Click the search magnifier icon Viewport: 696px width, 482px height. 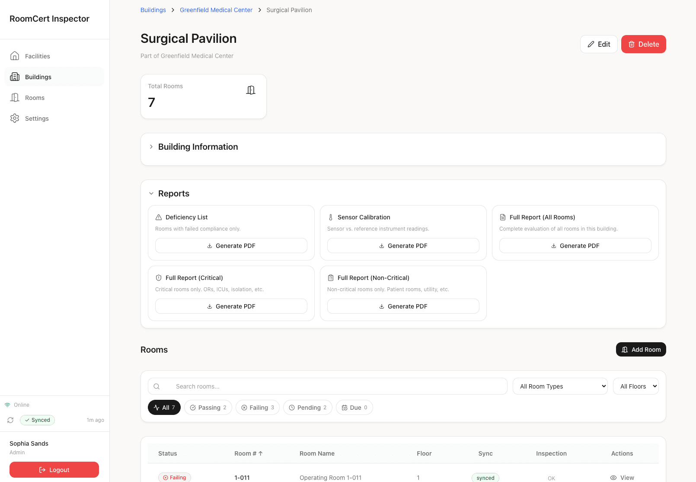157,386
